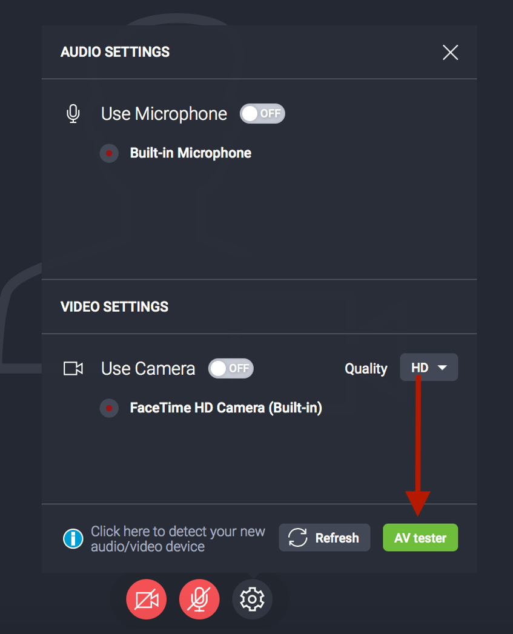This screenshot has height=634, width=513.
Task: Close the audio settings panel
Action: (450, 53)
